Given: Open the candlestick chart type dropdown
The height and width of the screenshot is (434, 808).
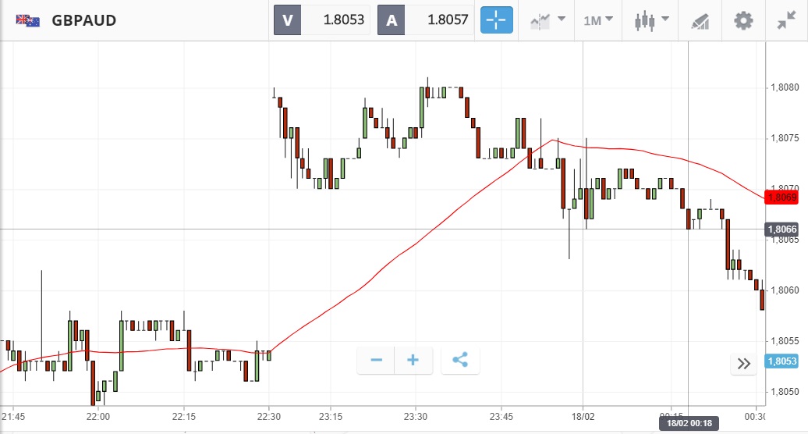Looking at the screenshot, I should 652,20.
